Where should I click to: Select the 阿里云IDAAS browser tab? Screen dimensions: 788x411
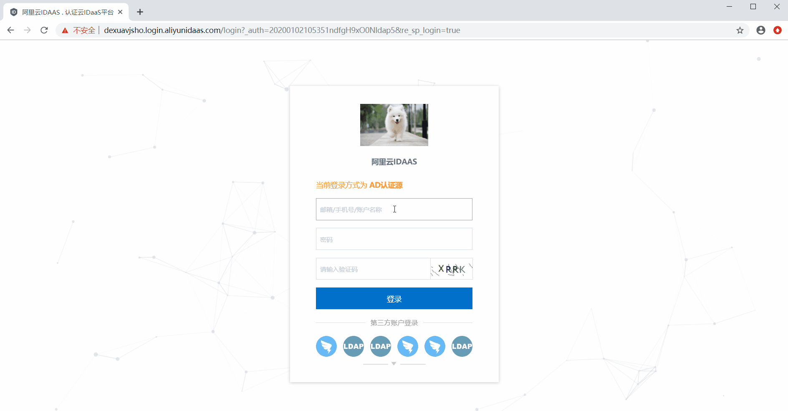click(x=66, y=12)
